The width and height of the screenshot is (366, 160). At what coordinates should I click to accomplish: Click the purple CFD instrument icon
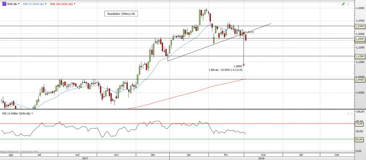point(4,4)
